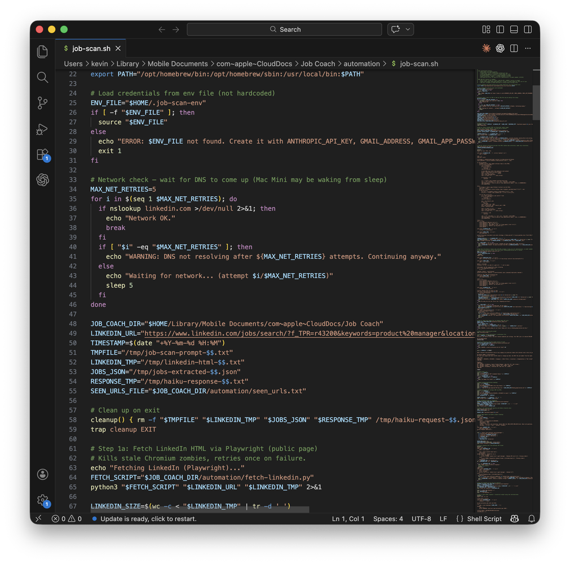Go forward with the right arrow
The width and height of the screenshot is (570, 564).
[x=176, y=29]
